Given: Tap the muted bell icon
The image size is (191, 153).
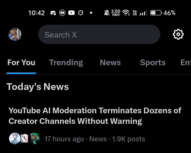Looking at the screenshot, I should click(107, 13).
